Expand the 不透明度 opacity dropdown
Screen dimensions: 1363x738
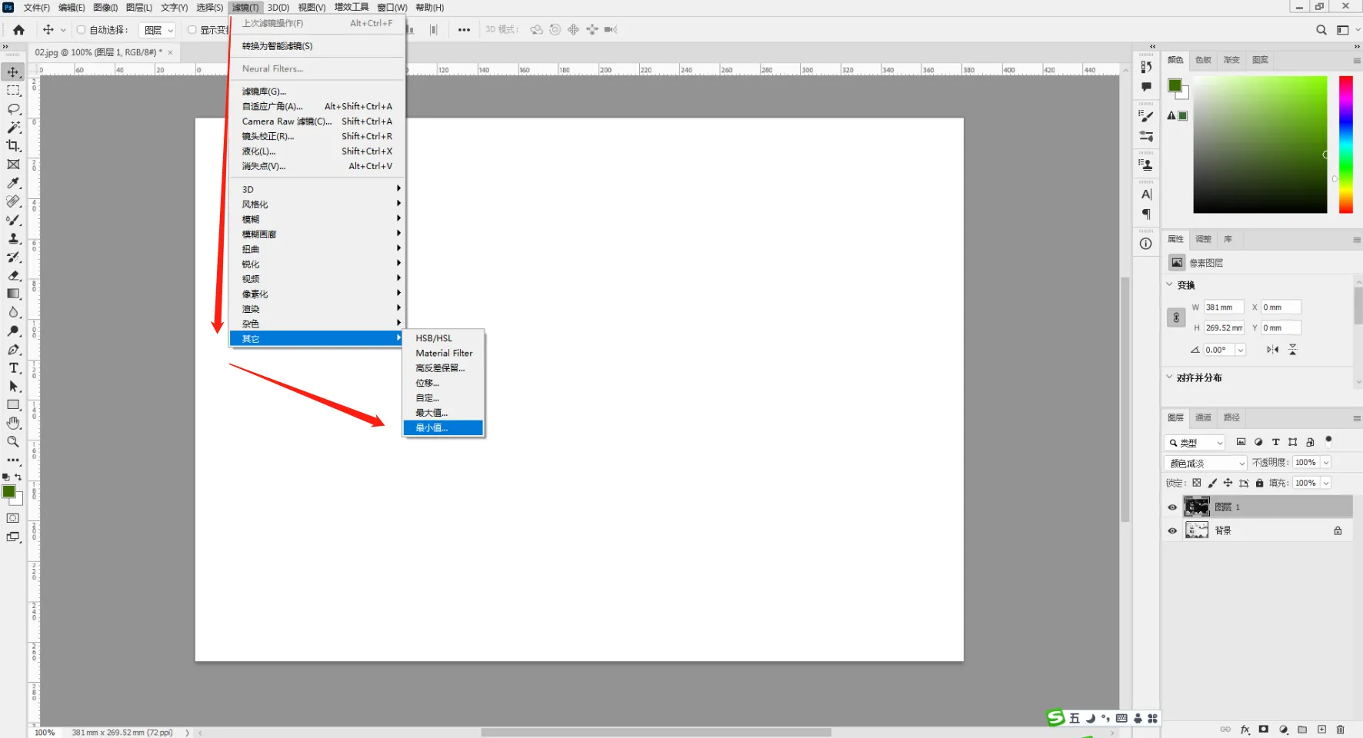coord(1326,463)
